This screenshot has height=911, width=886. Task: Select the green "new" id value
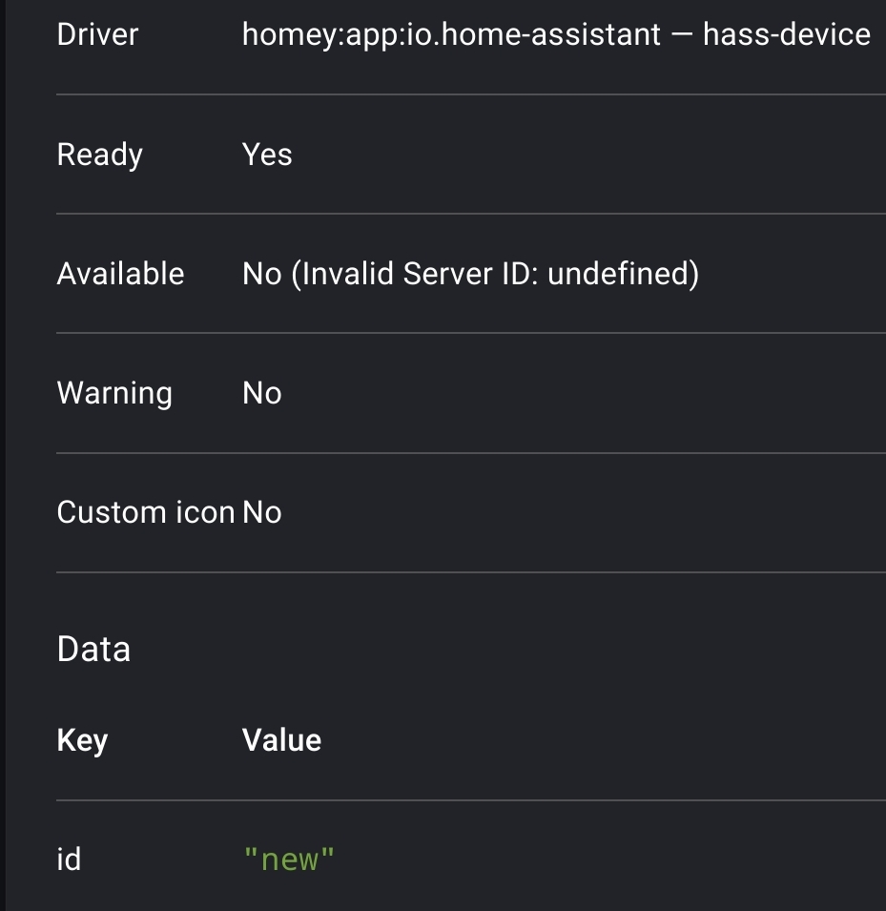click(x=289, y=859)
